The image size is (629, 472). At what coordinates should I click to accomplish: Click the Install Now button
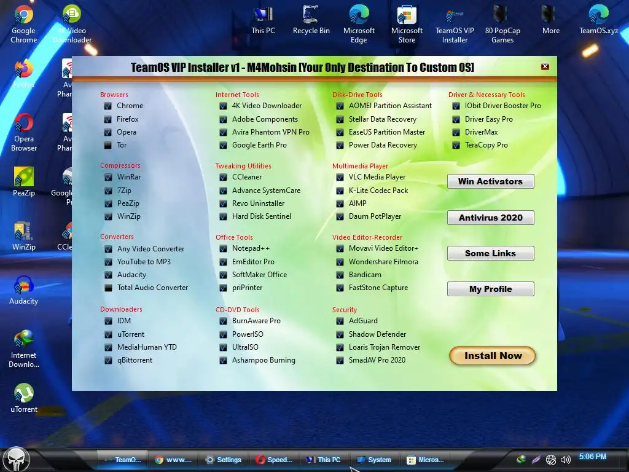pyautogui.click(x=492, y=356)
